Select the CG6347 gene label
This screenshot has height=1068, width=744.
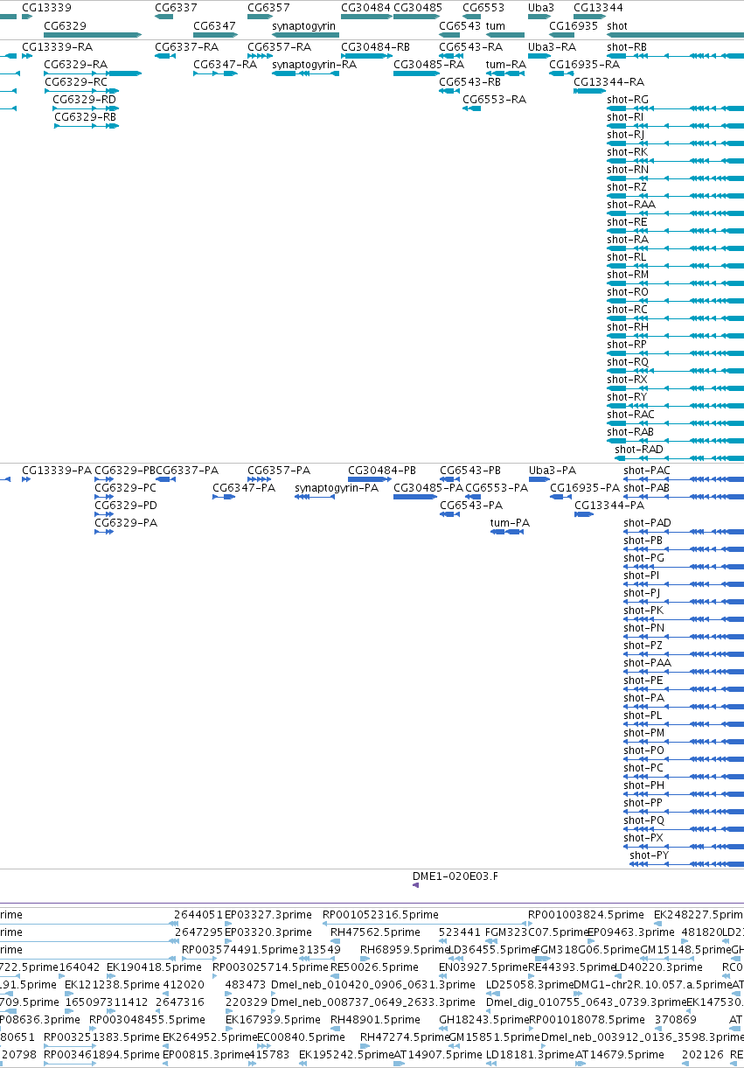coord(214,26)
